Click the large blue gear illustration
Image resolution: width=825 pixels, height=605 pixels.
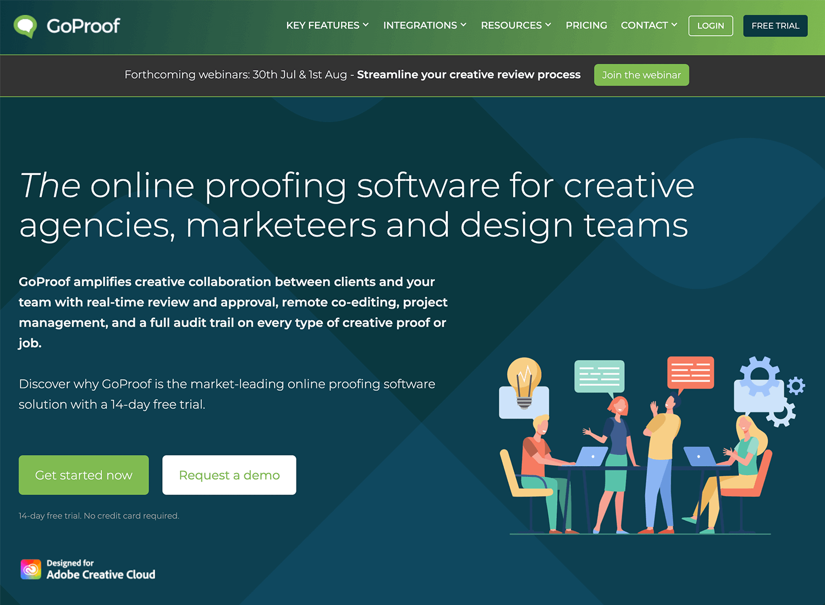760,376
